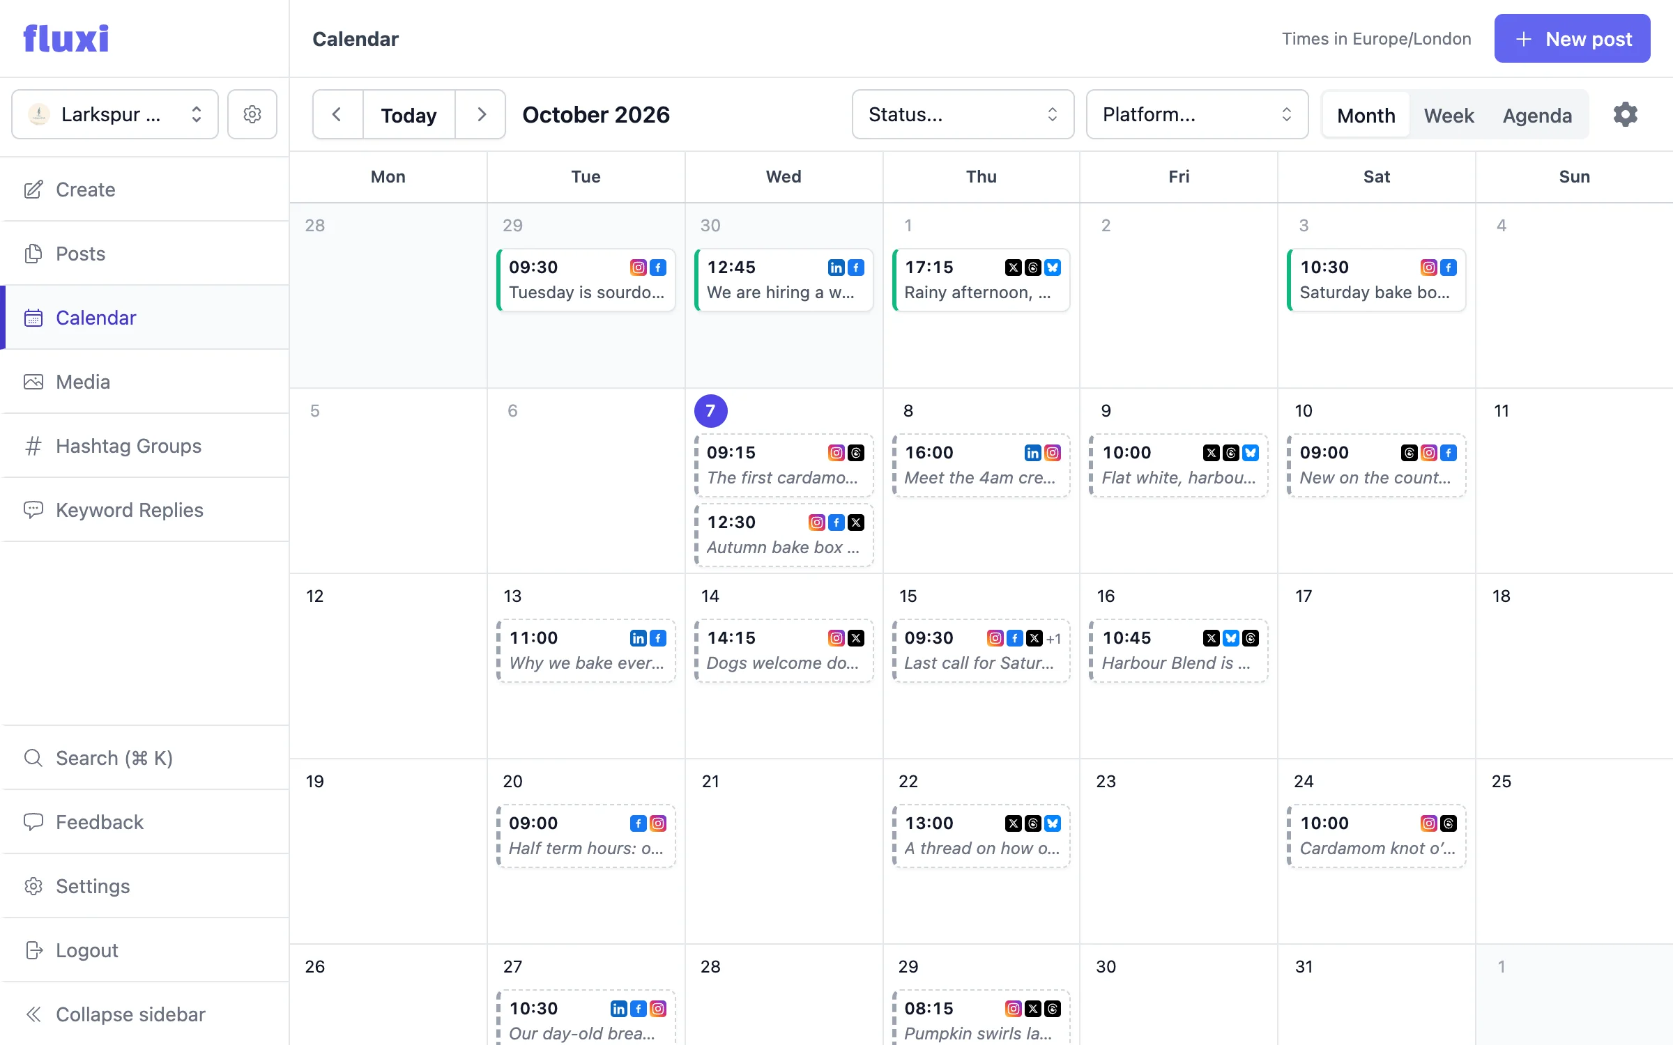Switch to Week view
The image size is (1673, 1045).
[1449, 115]
